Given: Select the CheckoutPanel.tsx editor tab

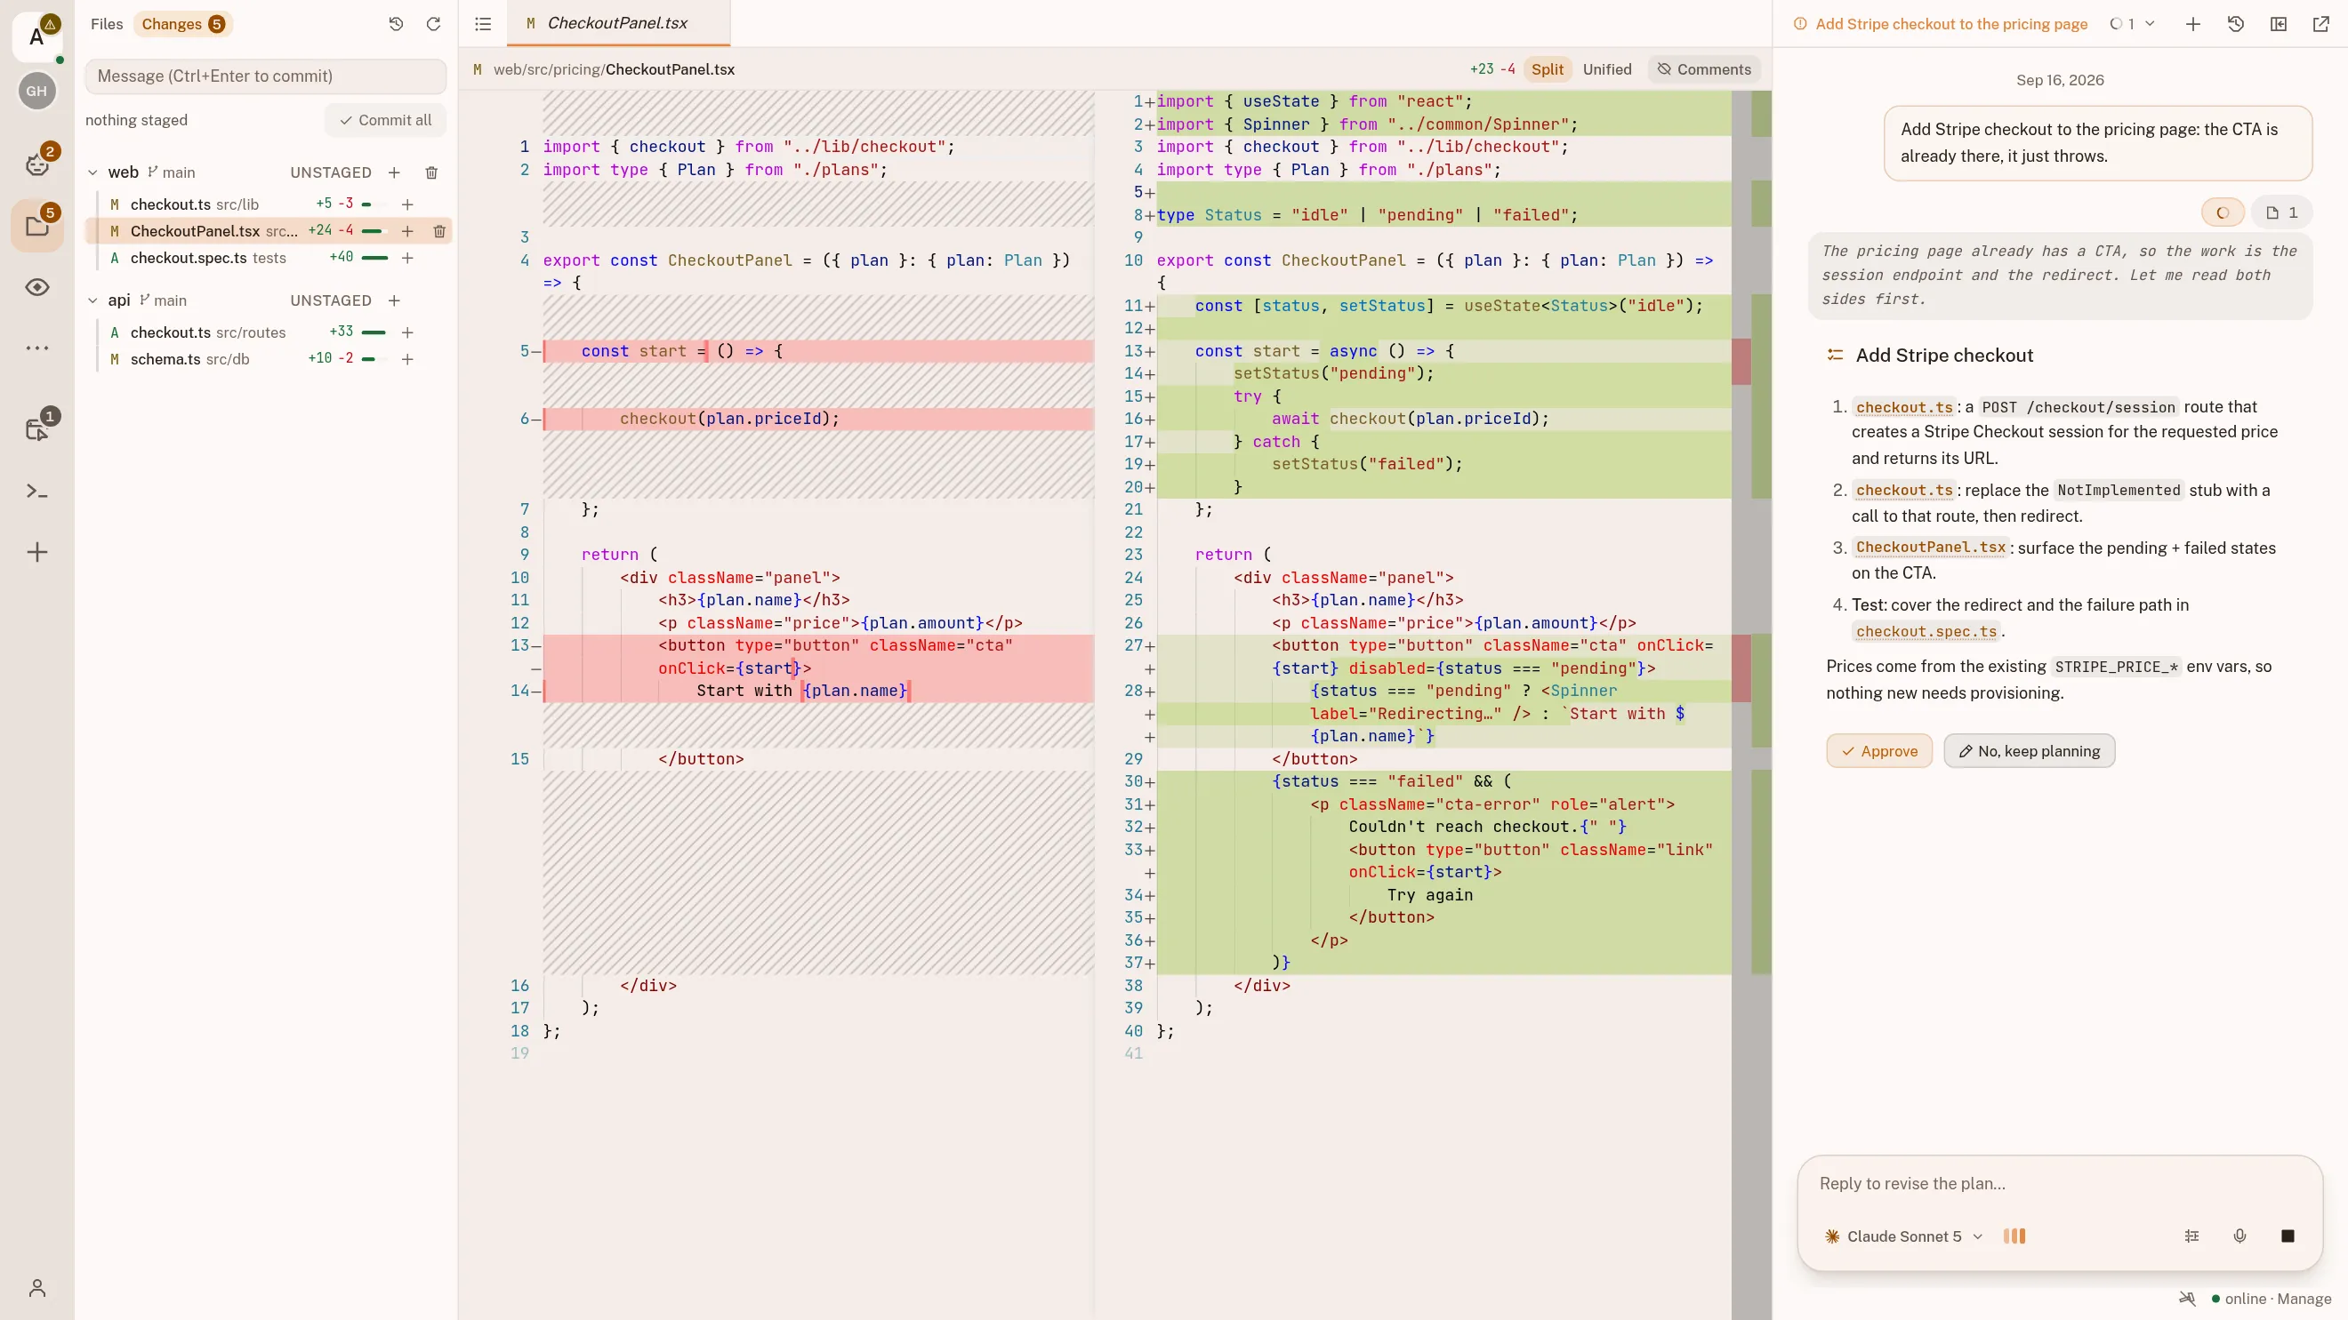Looking at the screenshot, I should tap(618, 24).
